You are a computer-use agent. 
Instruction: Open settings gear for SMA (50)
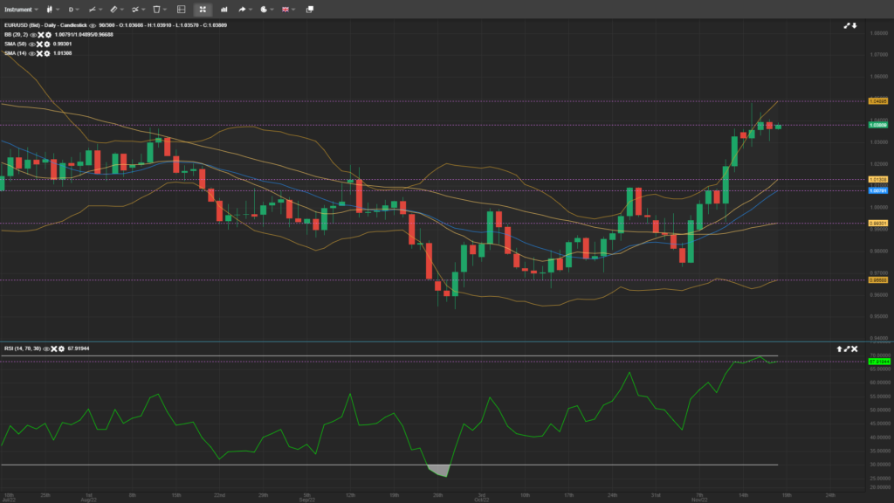coord(45,45)
